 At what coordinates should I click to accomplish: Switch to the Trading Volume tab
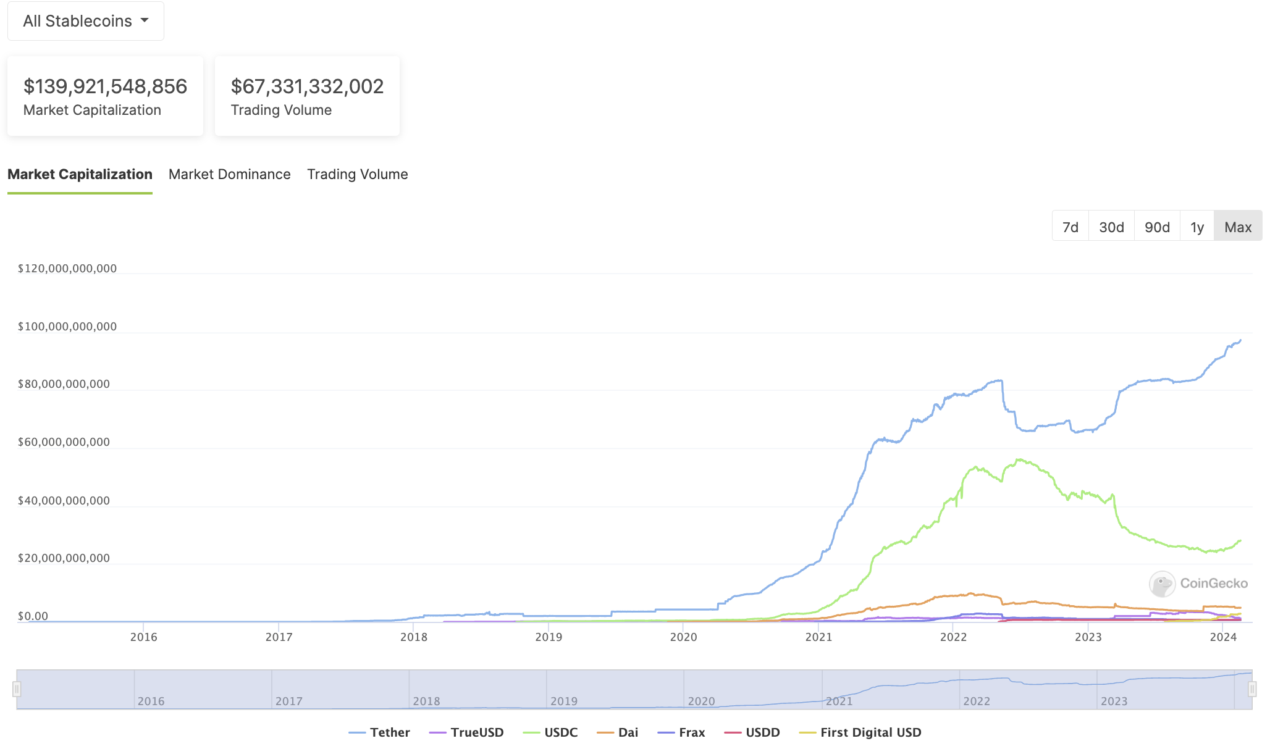click(x=357, y=175)
